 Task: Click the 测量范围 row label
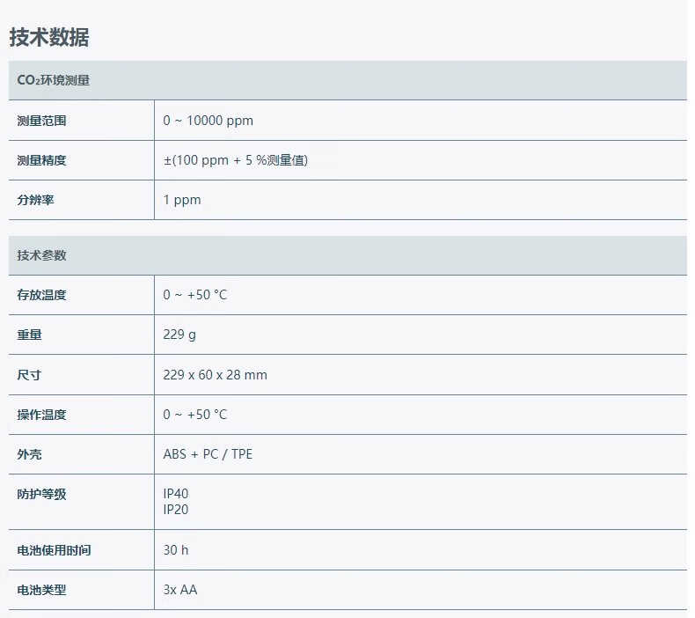[41, 121]
